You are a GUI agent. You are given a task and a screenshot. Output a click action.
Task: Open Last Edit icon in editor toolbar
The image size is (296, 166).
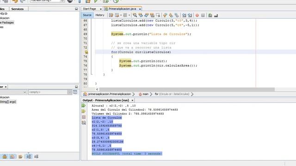click(111, 15)
